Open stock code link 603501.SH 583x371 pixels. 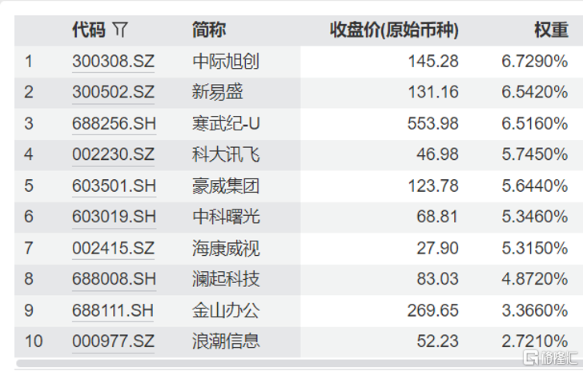pyautogui.click(x=114, y=186)
